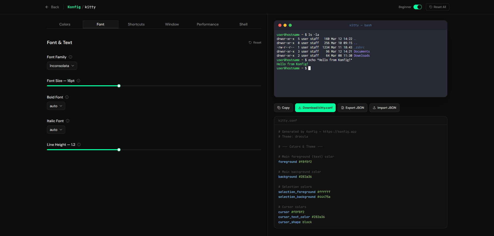This screenshot has width=494, height=236.
Task: Click the kitty.conf file label
Action: (288, 121)
